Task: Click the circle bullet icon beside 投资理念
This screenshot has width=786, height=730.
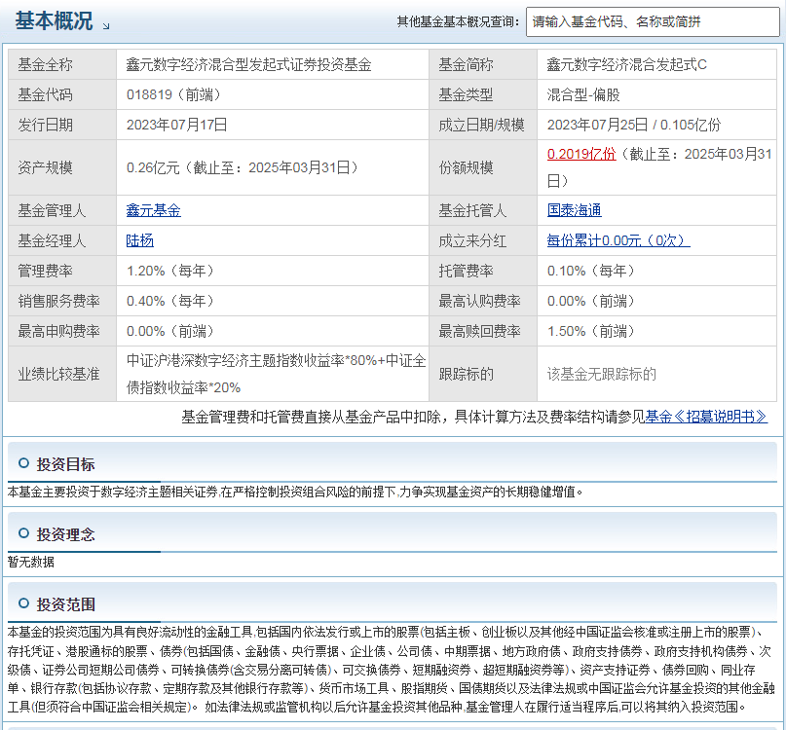Action: tap(23, 533)
